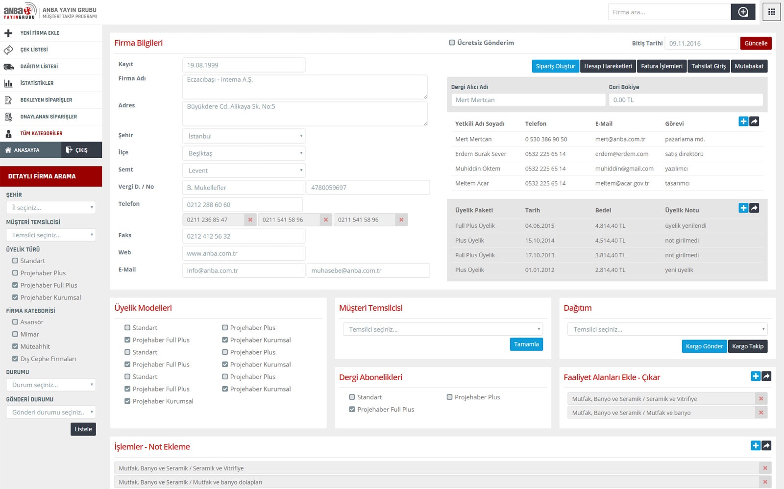Click the share arrow icon in Üyelik Paketi panel
Image resolution: width=784 pixels, height=489 pixels.
754,208
